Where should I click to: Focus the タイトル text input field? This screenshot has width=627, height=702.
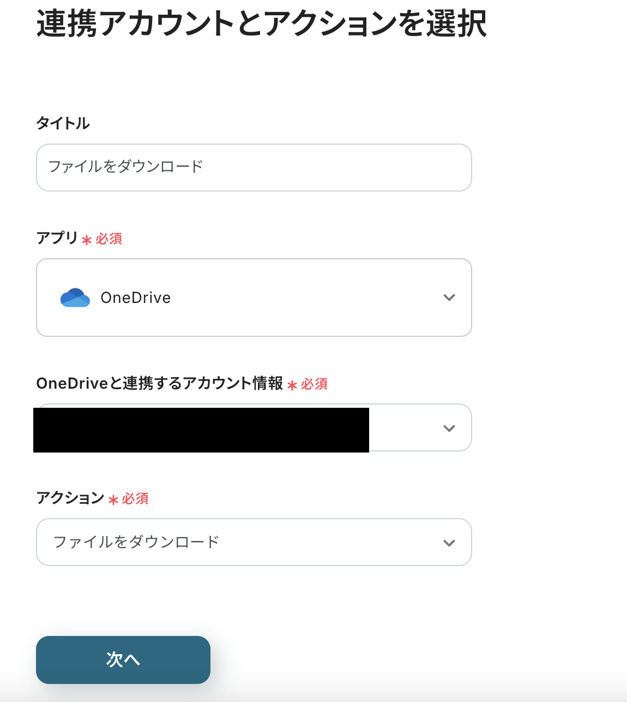coord(254,168)
